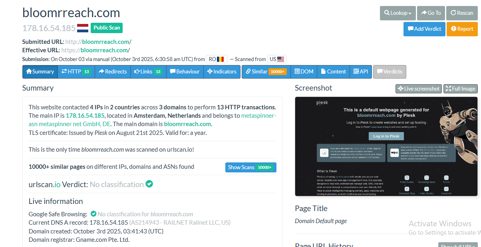Open the Live screenshot button
The height and width of the screenshot is (247, 481).
418,89
